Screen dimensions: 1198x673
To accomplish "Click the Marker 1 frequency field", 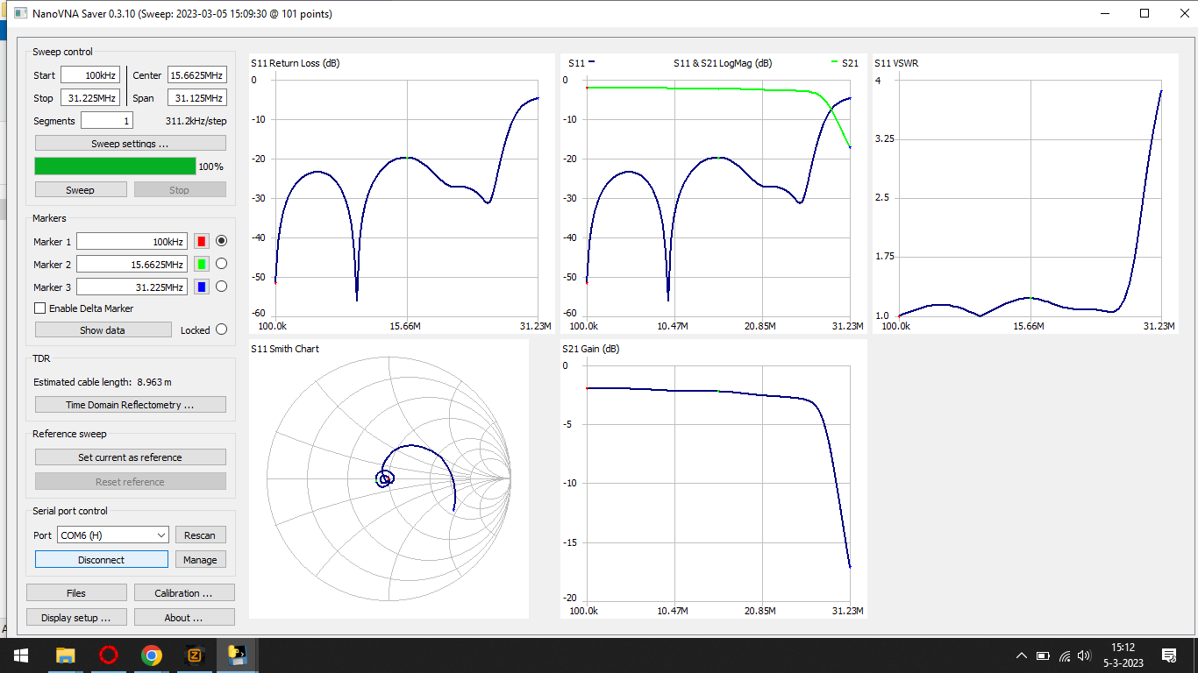I will click(x=132, y=241).
